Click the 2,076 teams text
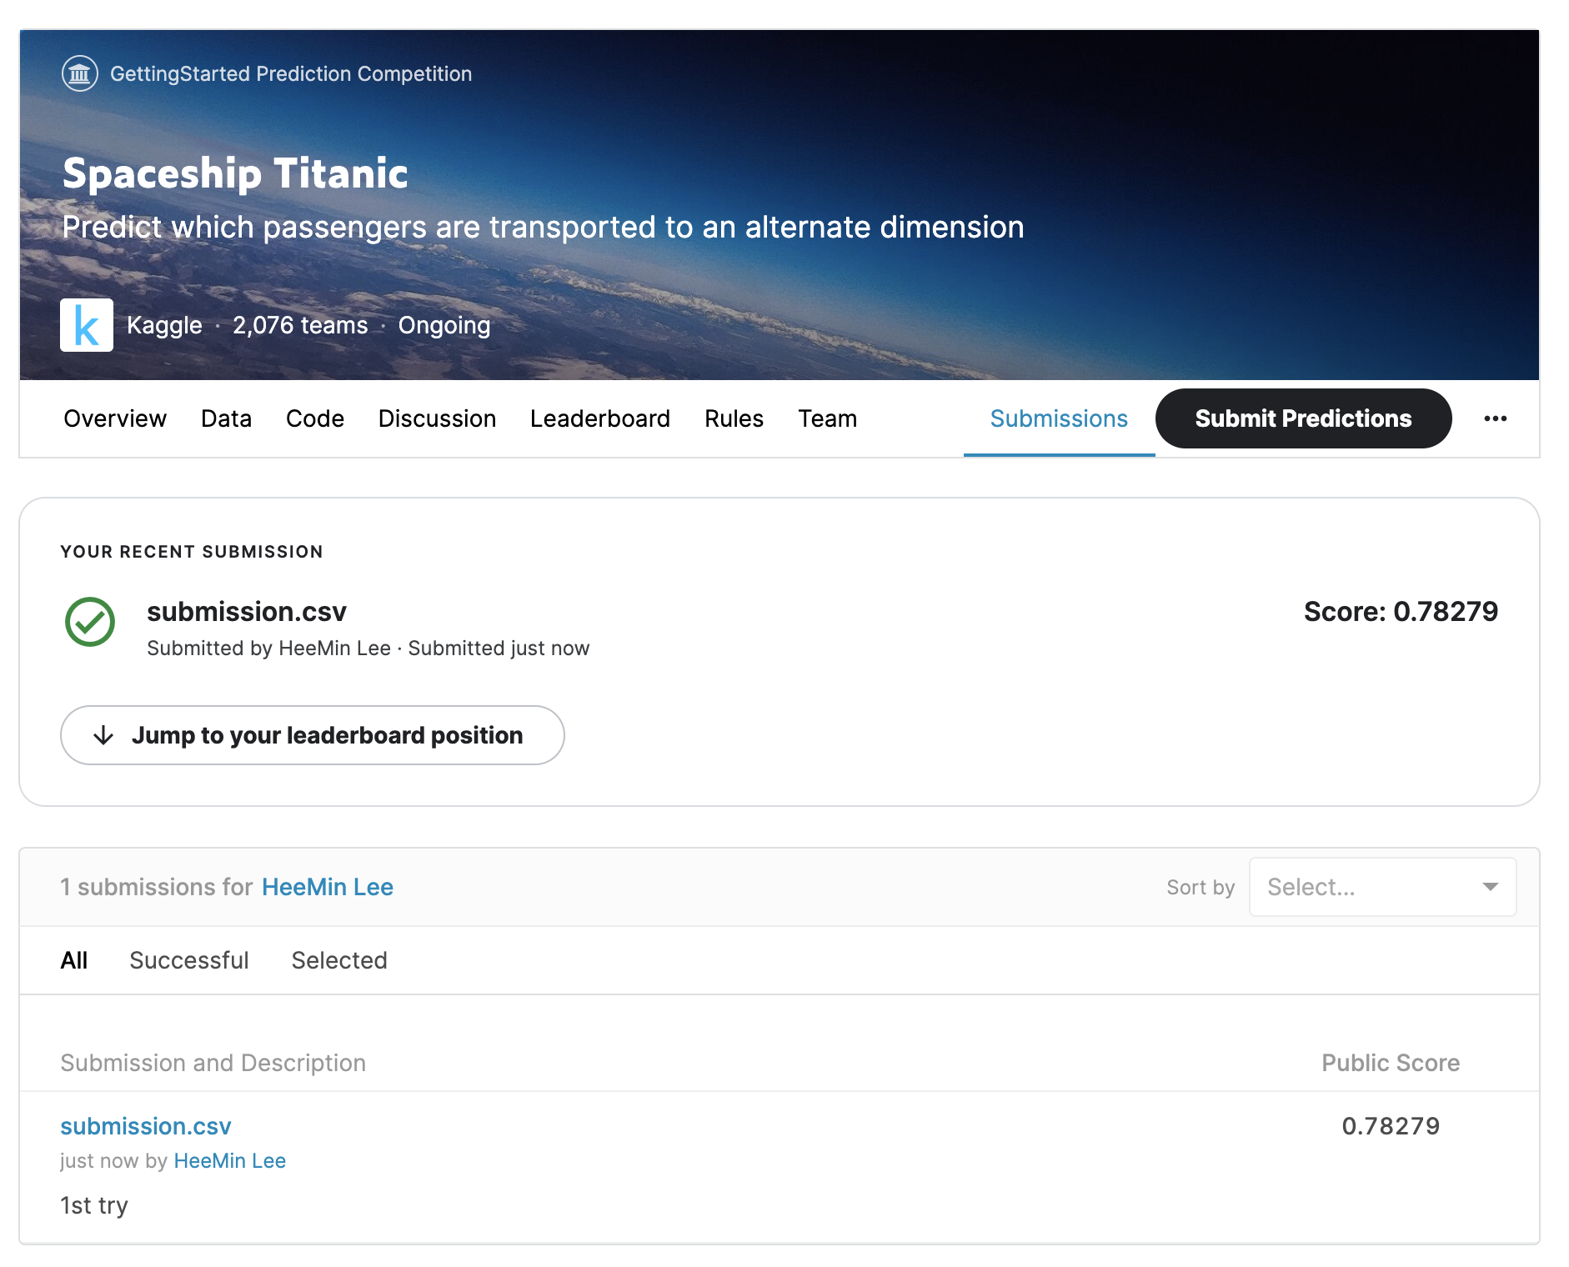 tap(300, 325)
